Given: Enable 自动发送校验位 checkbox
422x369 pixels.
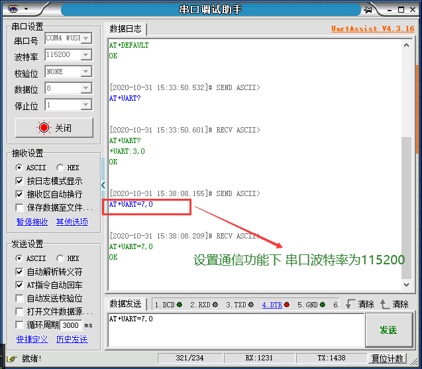Looking at the screenshot, I should point(19,298).
